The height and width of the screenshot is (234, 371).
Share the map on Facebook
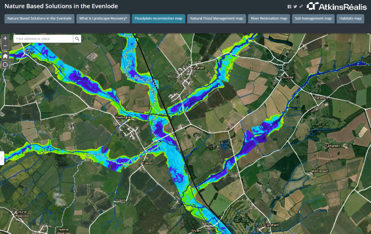click(x=289, y=6)
